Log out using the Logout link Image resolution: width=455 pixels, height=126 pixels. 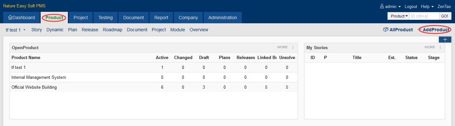tap(411, 6)
